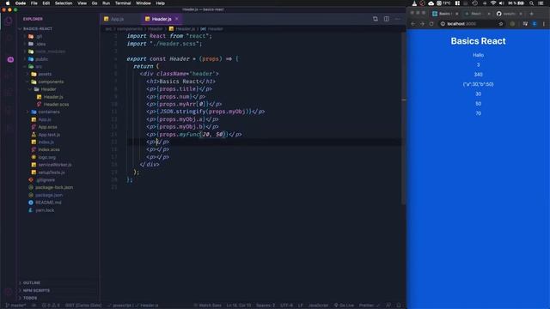Switch to the App.js editor tab
Screen dimensions: 550x309
click(x=117, y=19)
